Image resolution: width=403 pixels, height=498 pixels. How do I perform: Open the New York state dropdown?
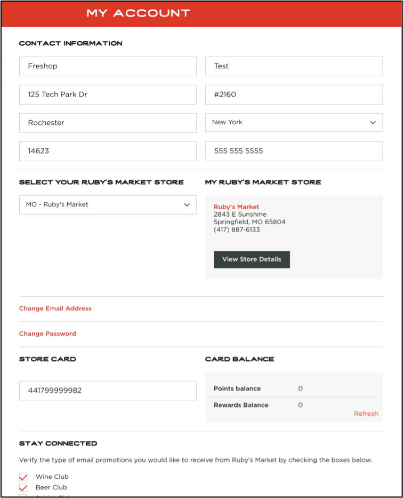294,123
